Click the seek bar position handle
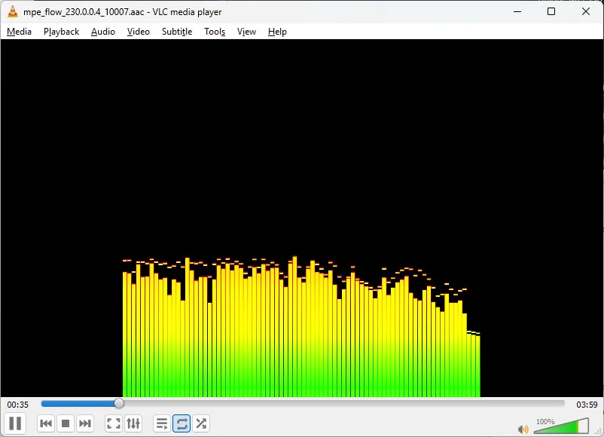This screenshot has width=604, height=437. point(119,404)
